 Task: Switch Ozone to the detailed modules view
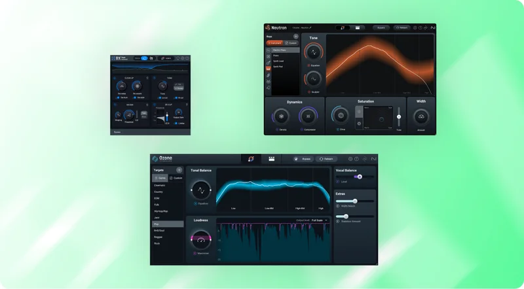pos(271,159)
